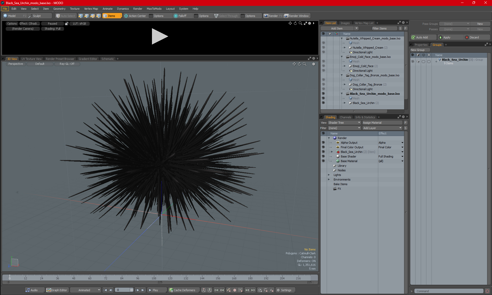Select Vertices selection mode icon

(x=81, y=16)
